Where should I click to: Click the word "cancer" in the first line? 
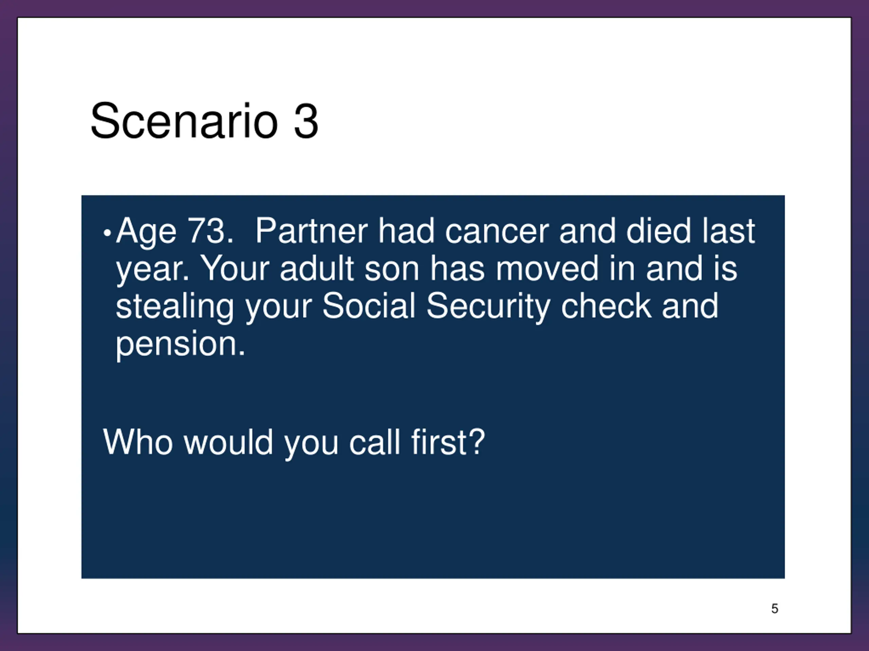point(497,231)
